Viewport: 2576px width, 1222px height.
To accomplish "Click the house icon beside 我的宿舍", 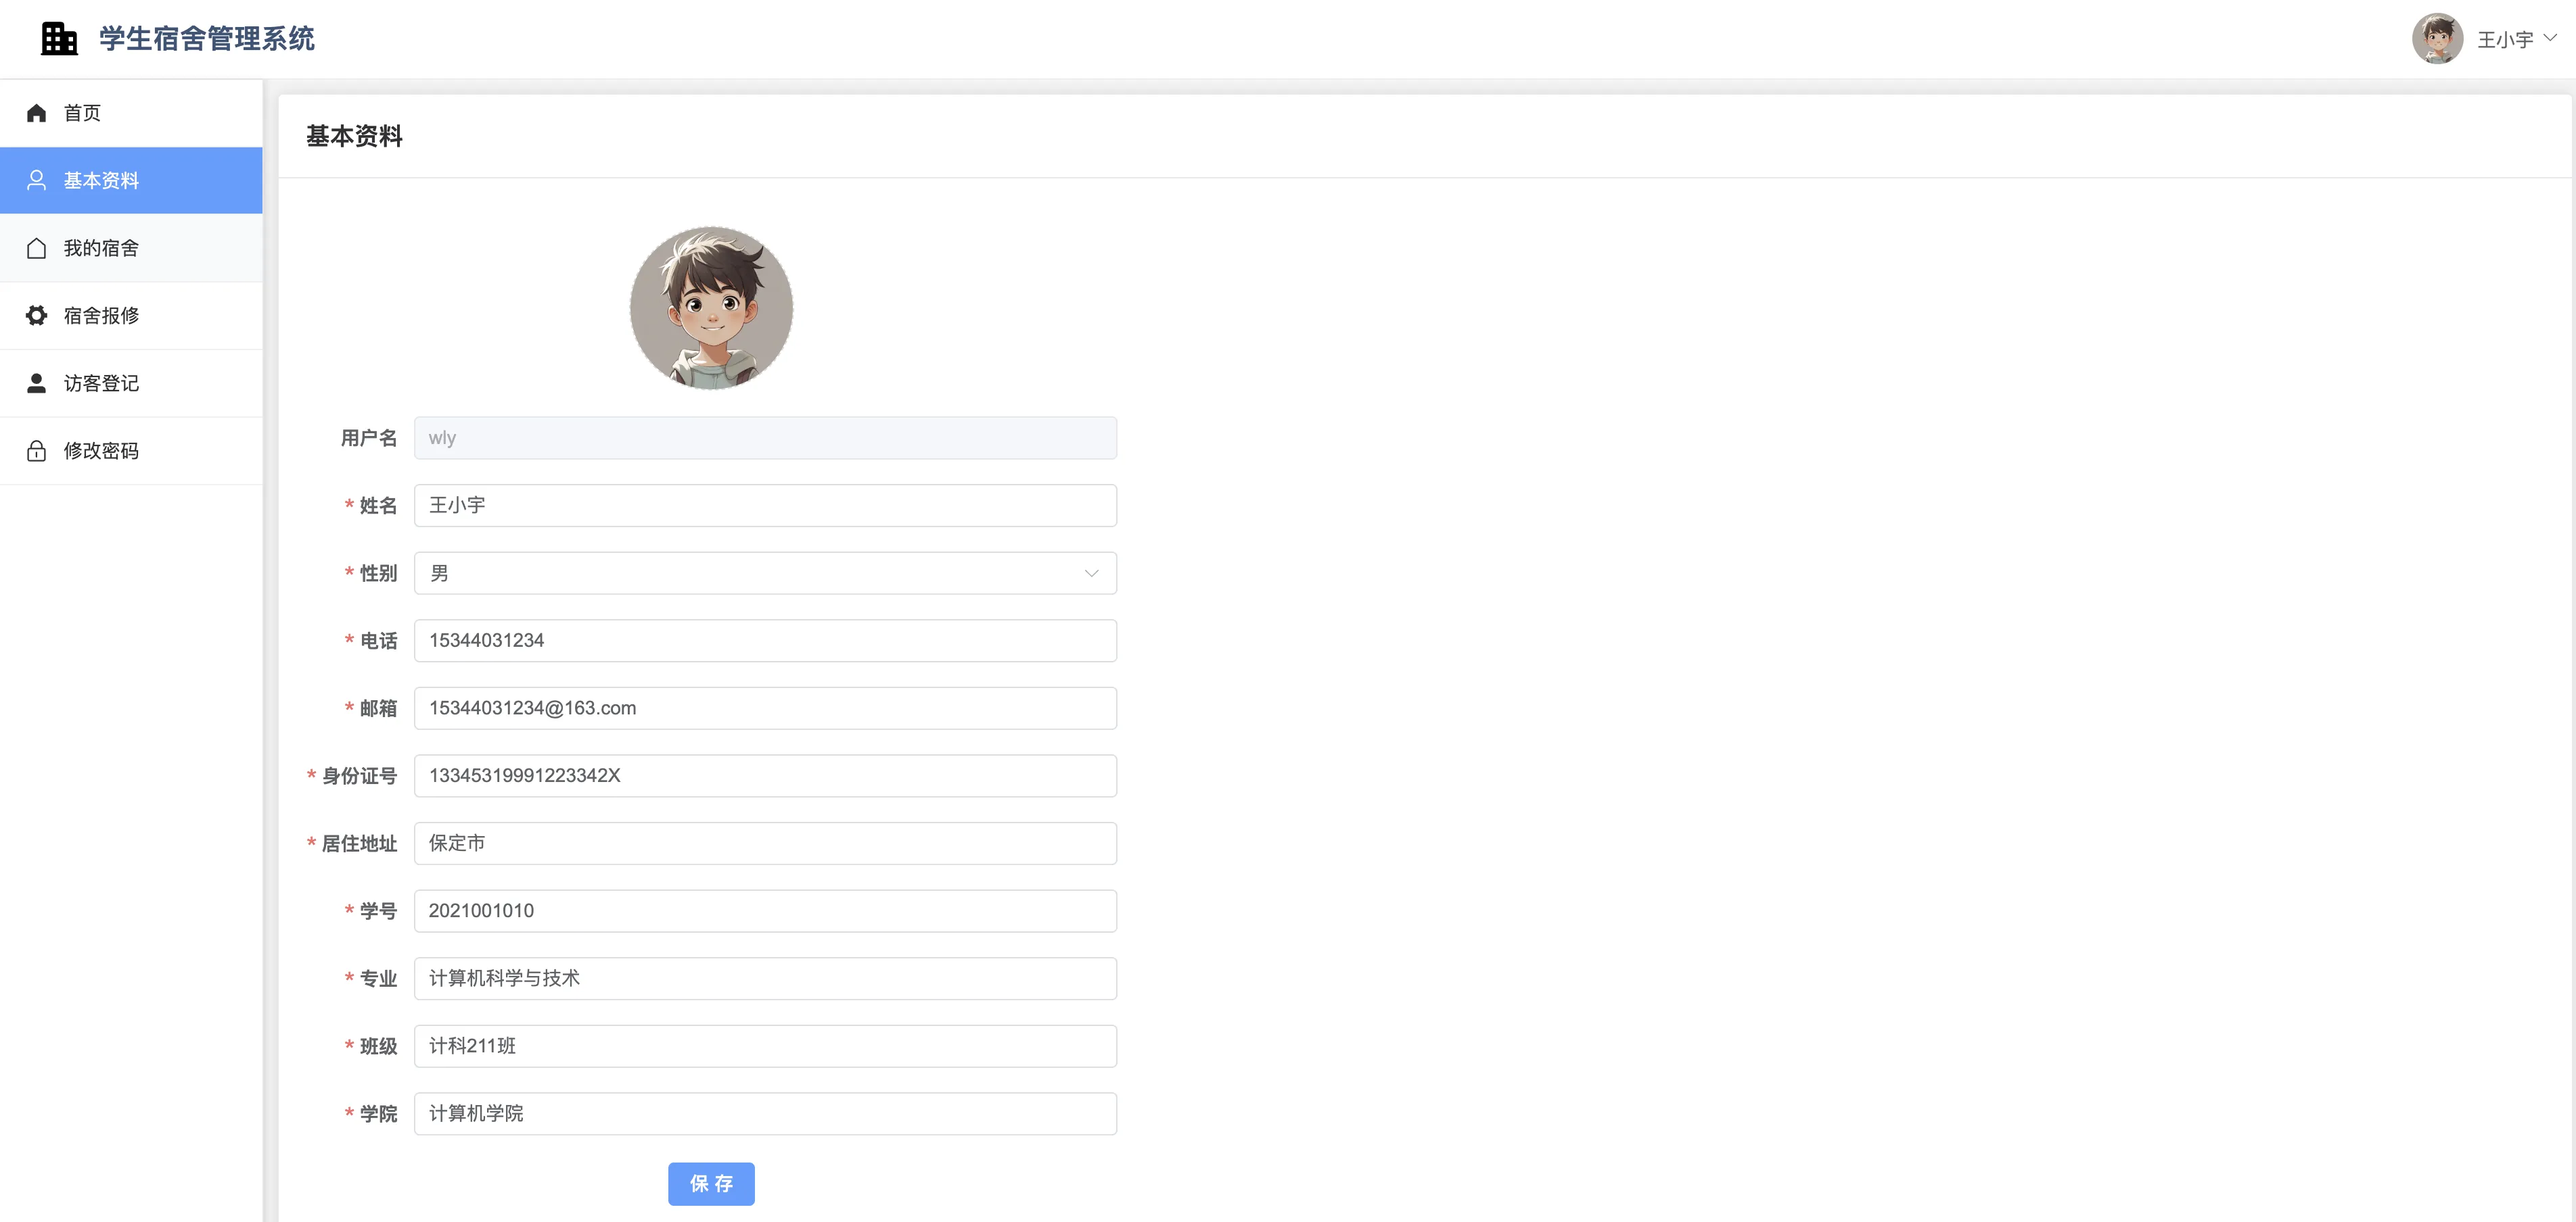I will coord(37,249).
